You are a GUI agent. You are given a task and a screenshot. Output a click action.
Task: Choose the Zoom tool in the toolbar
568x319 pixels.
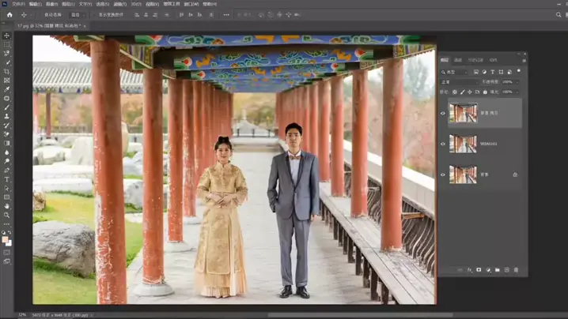click(7, 215)
